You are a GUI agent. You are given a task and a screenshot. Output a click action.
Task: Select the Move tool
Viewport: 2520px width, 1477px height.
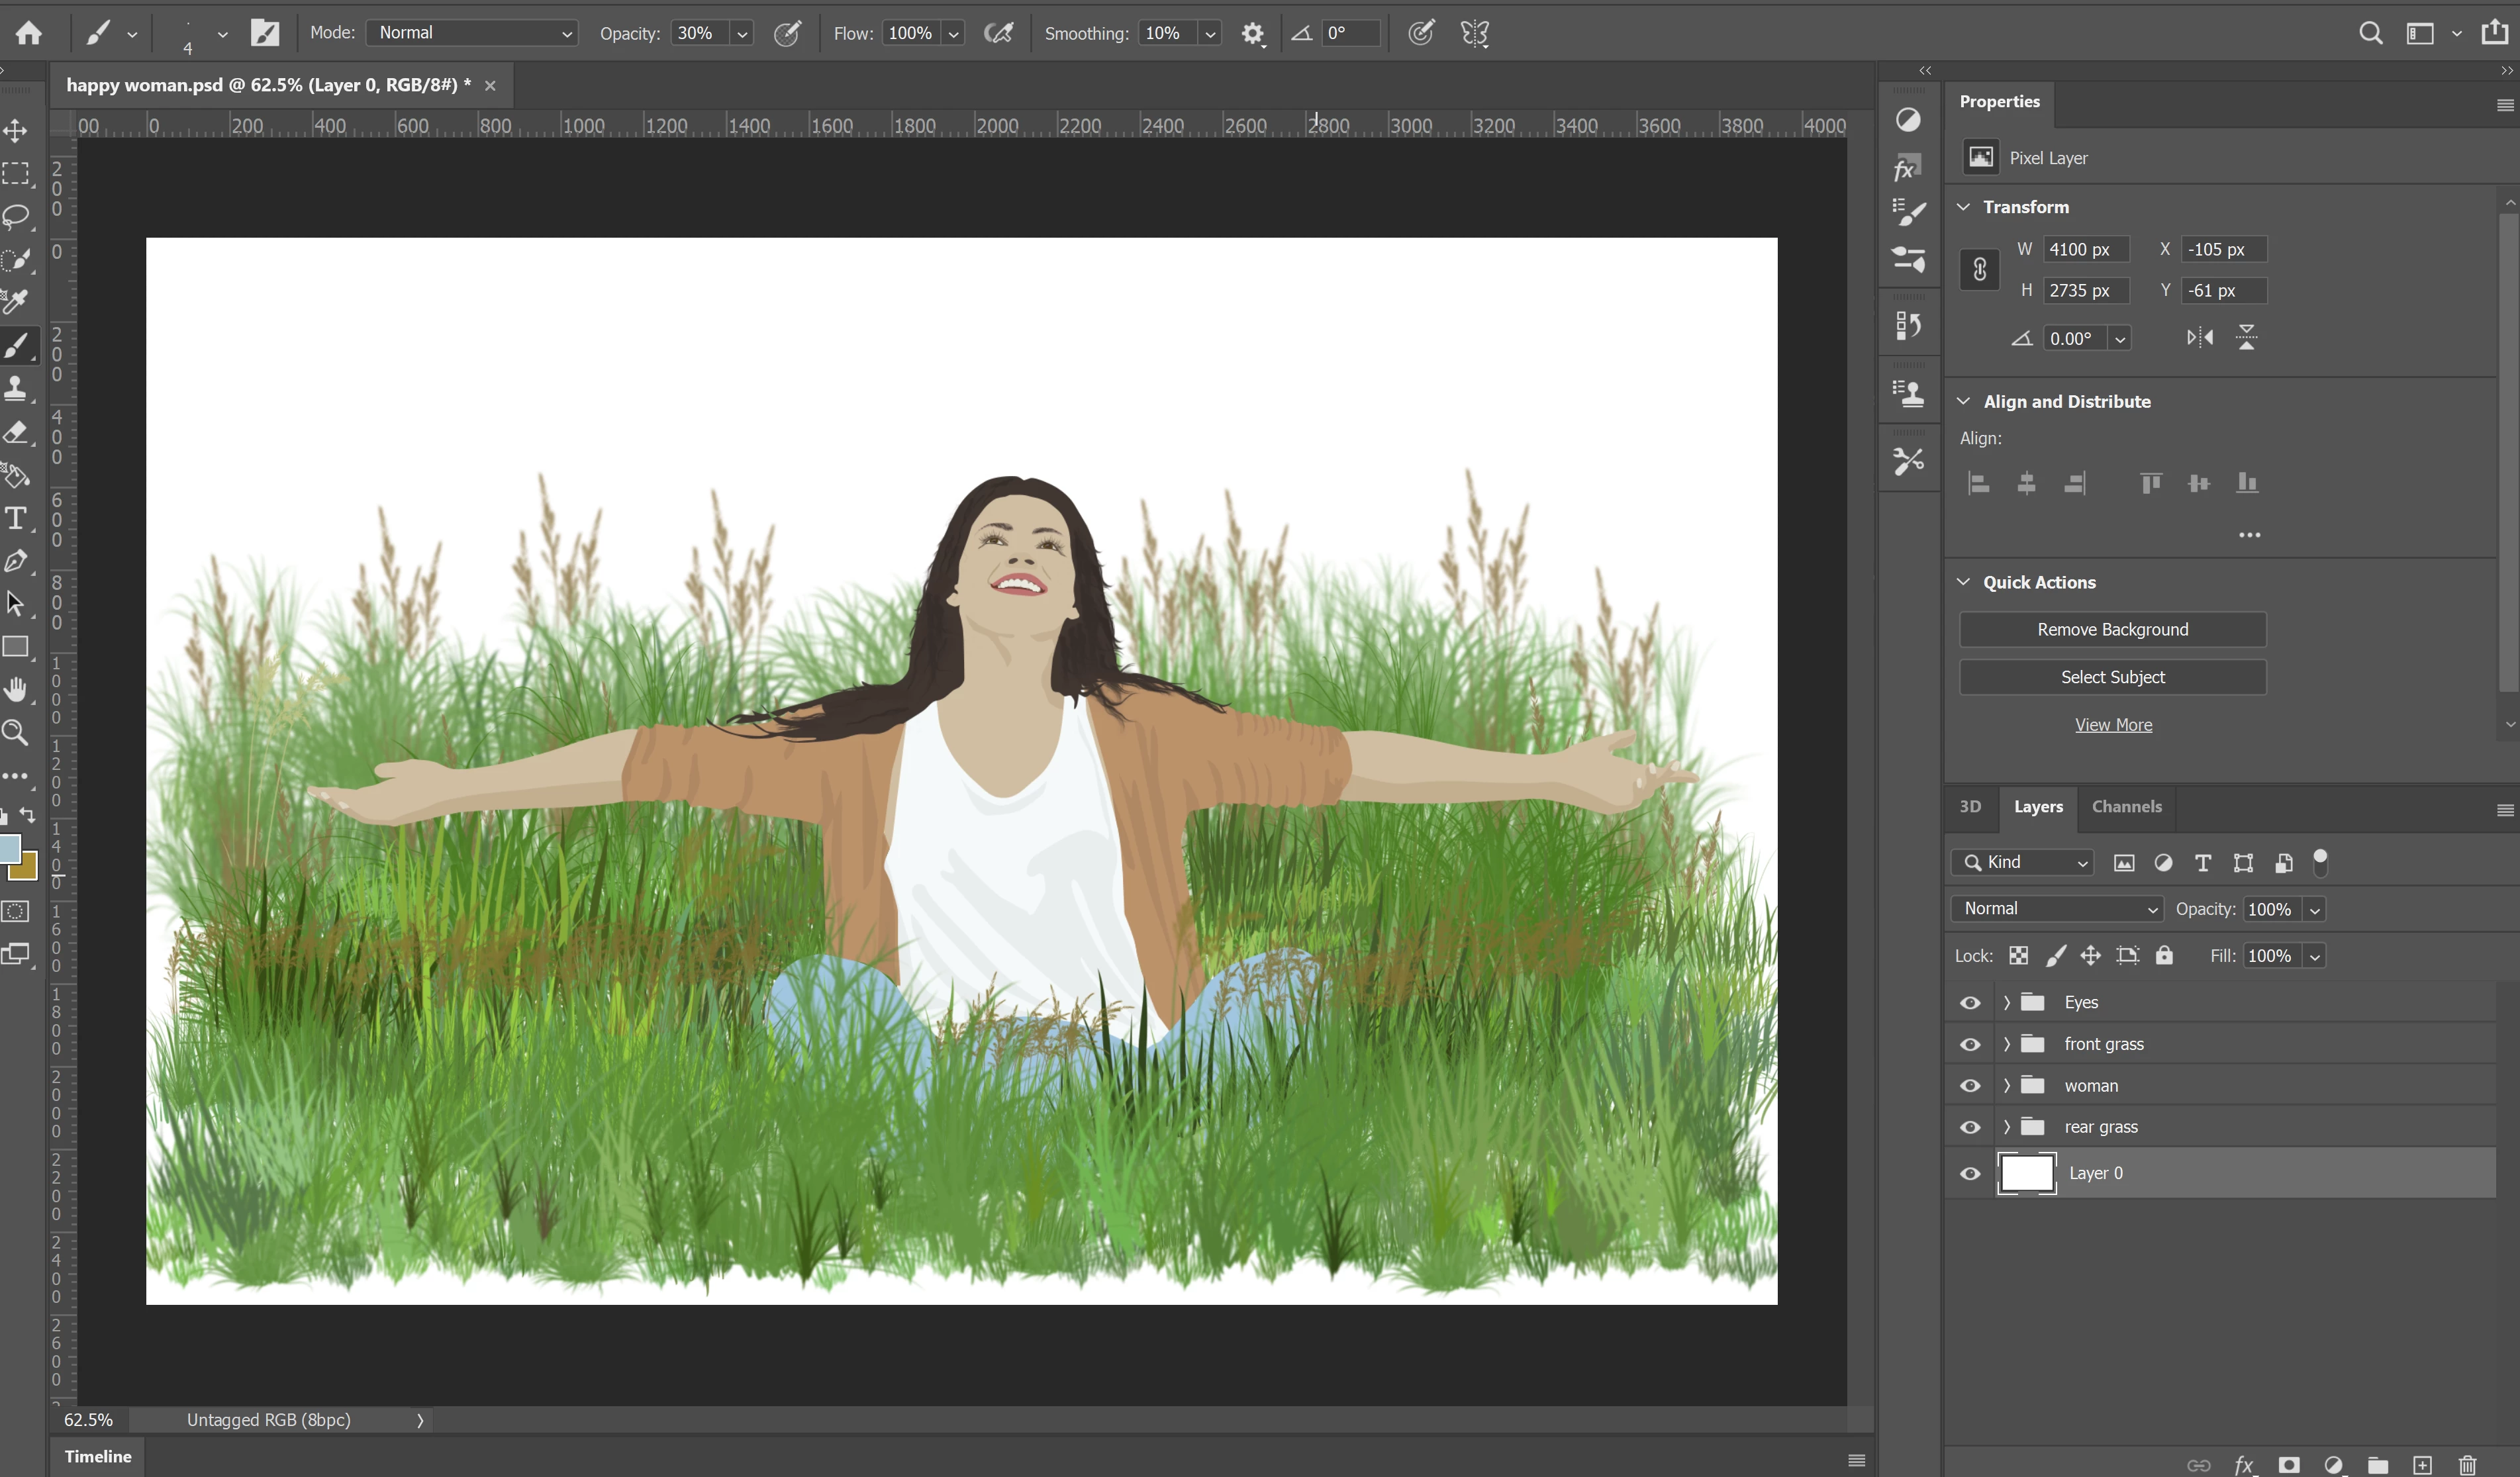16,131
